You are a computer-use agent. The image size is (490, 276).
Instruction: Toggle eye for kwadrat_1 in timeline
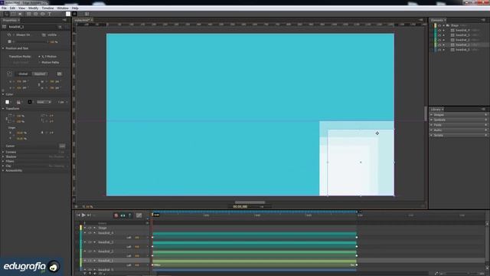pos(90,261)
